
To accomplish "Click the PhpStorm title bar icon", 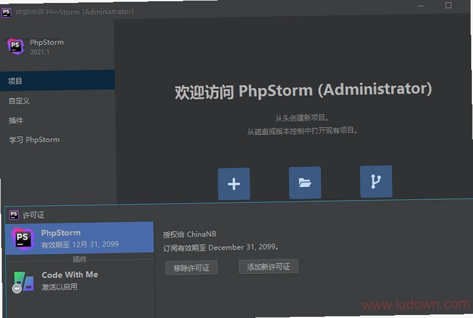I will [6, 12].
